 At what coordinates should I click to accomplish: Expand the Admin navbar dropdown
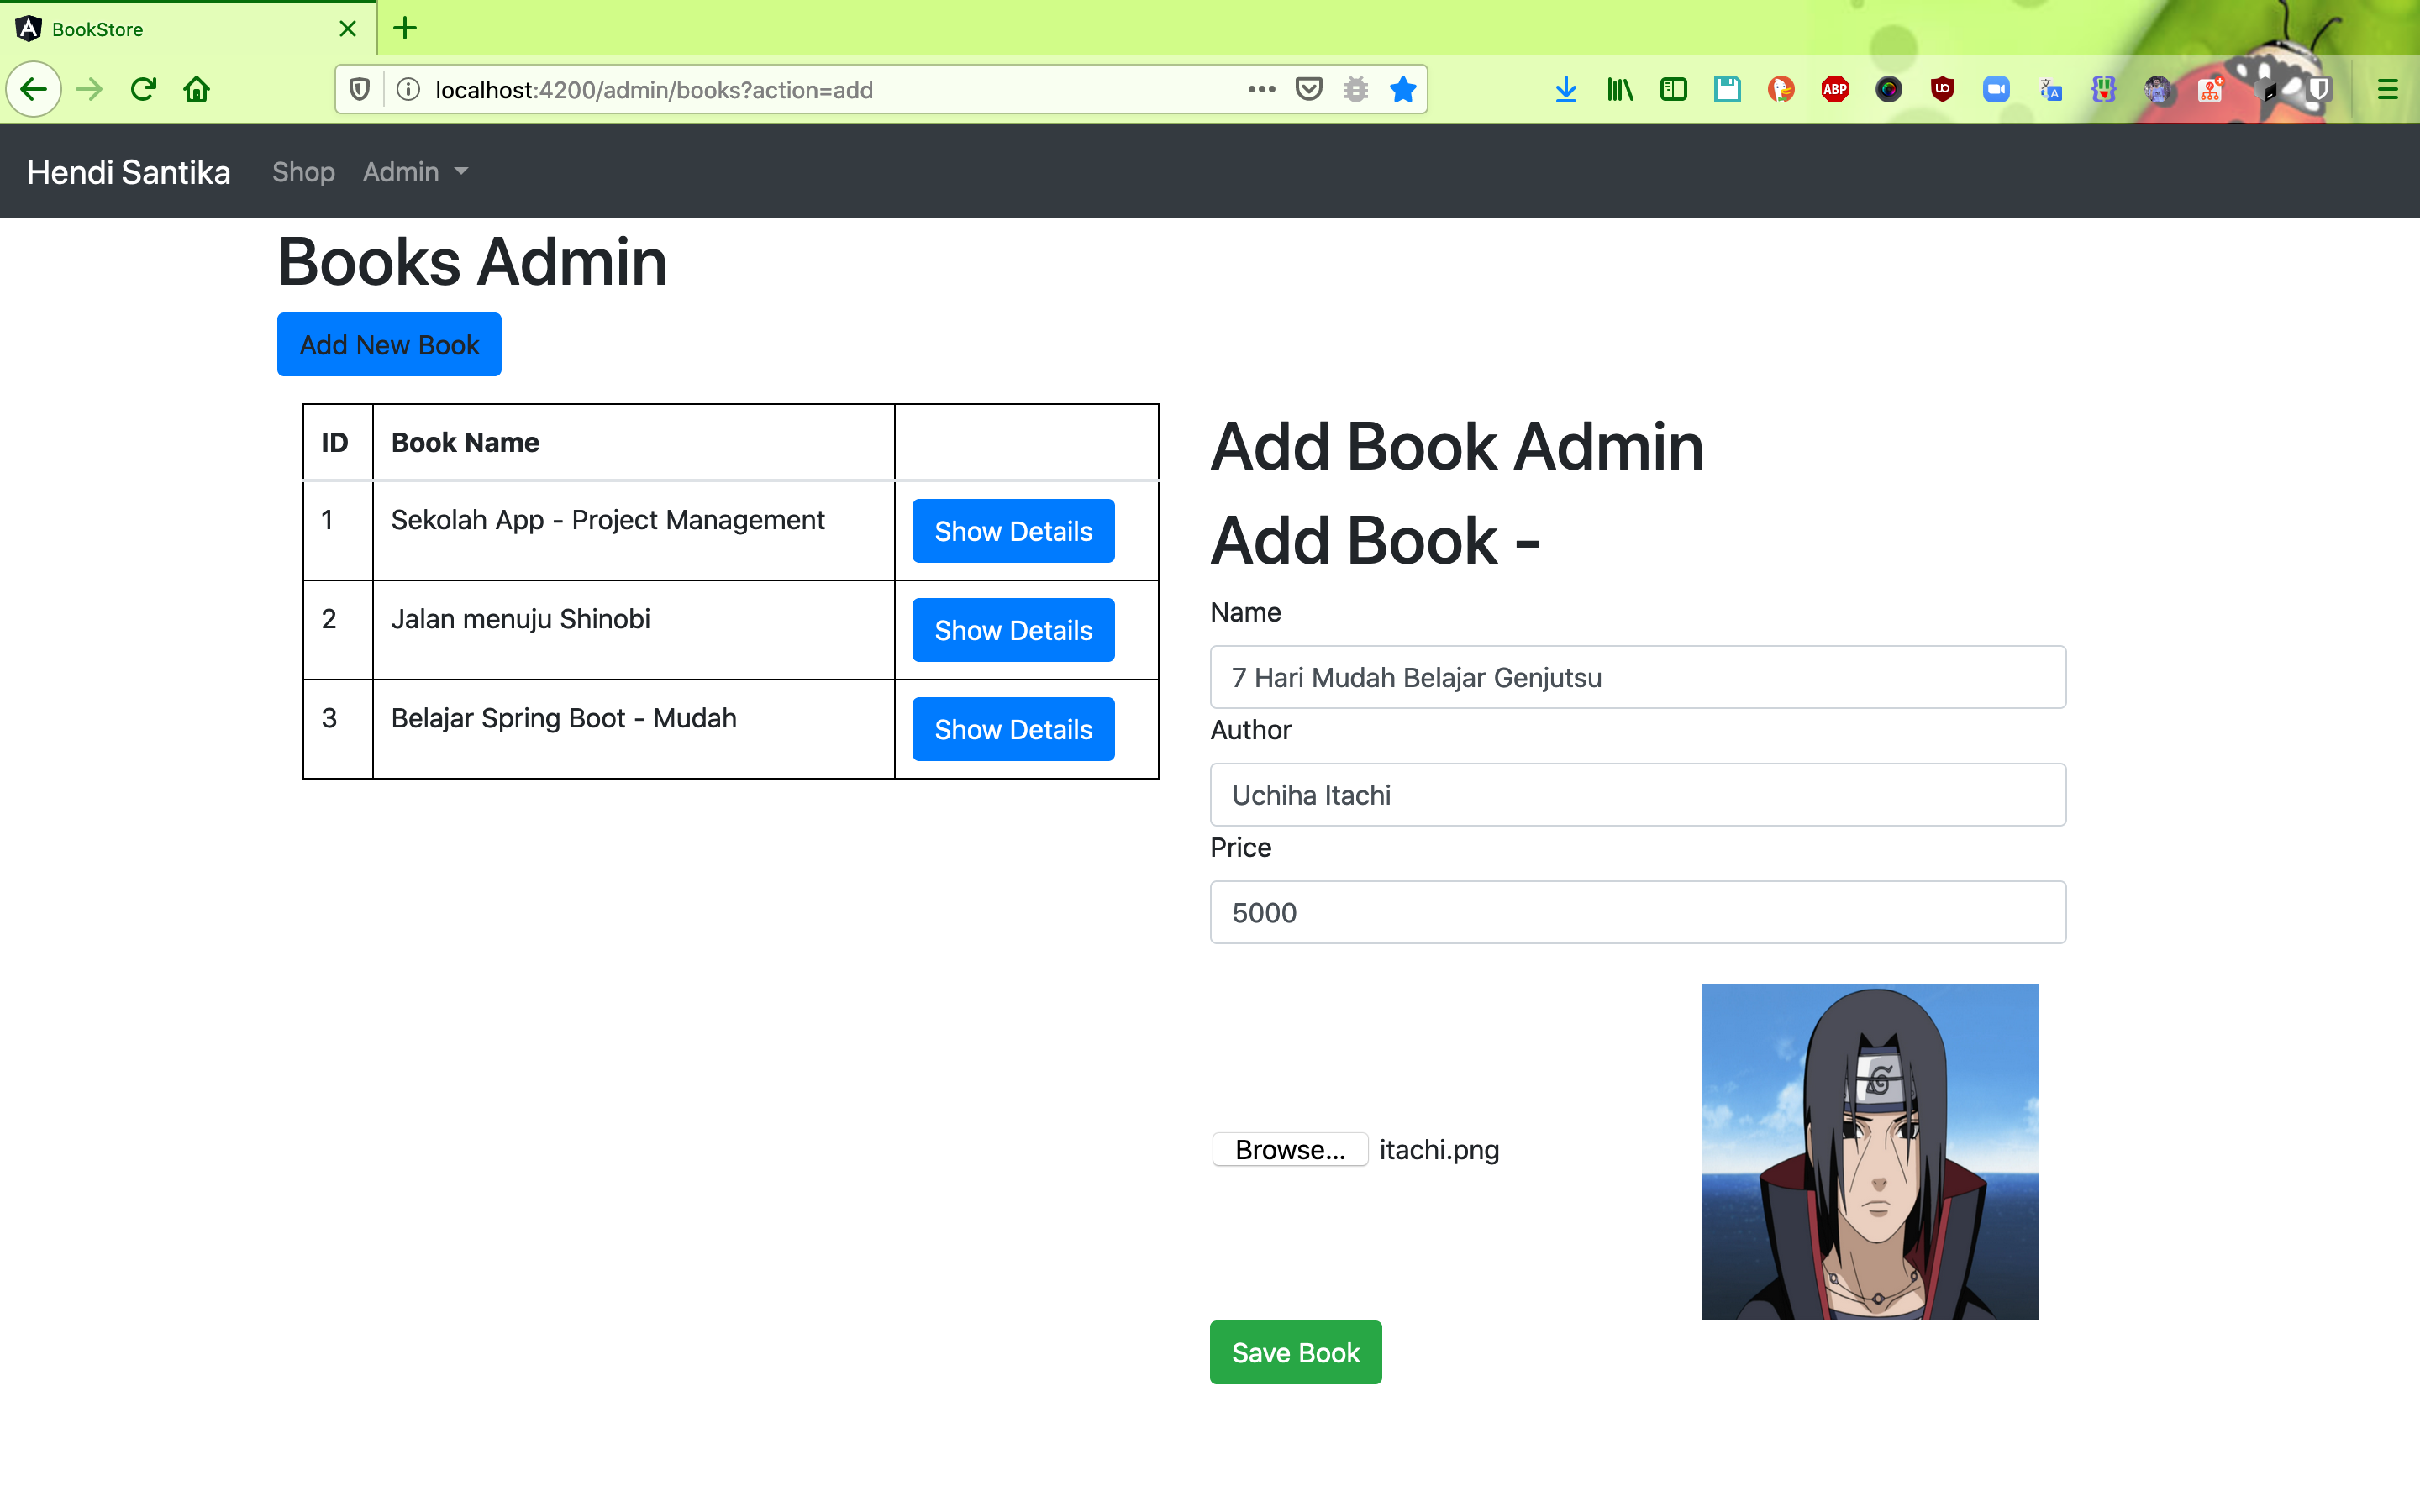[415, 172]
